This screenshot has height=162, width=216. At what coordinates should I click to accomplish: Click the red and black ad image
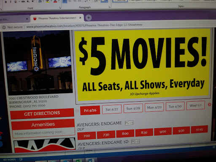[45, 146]
